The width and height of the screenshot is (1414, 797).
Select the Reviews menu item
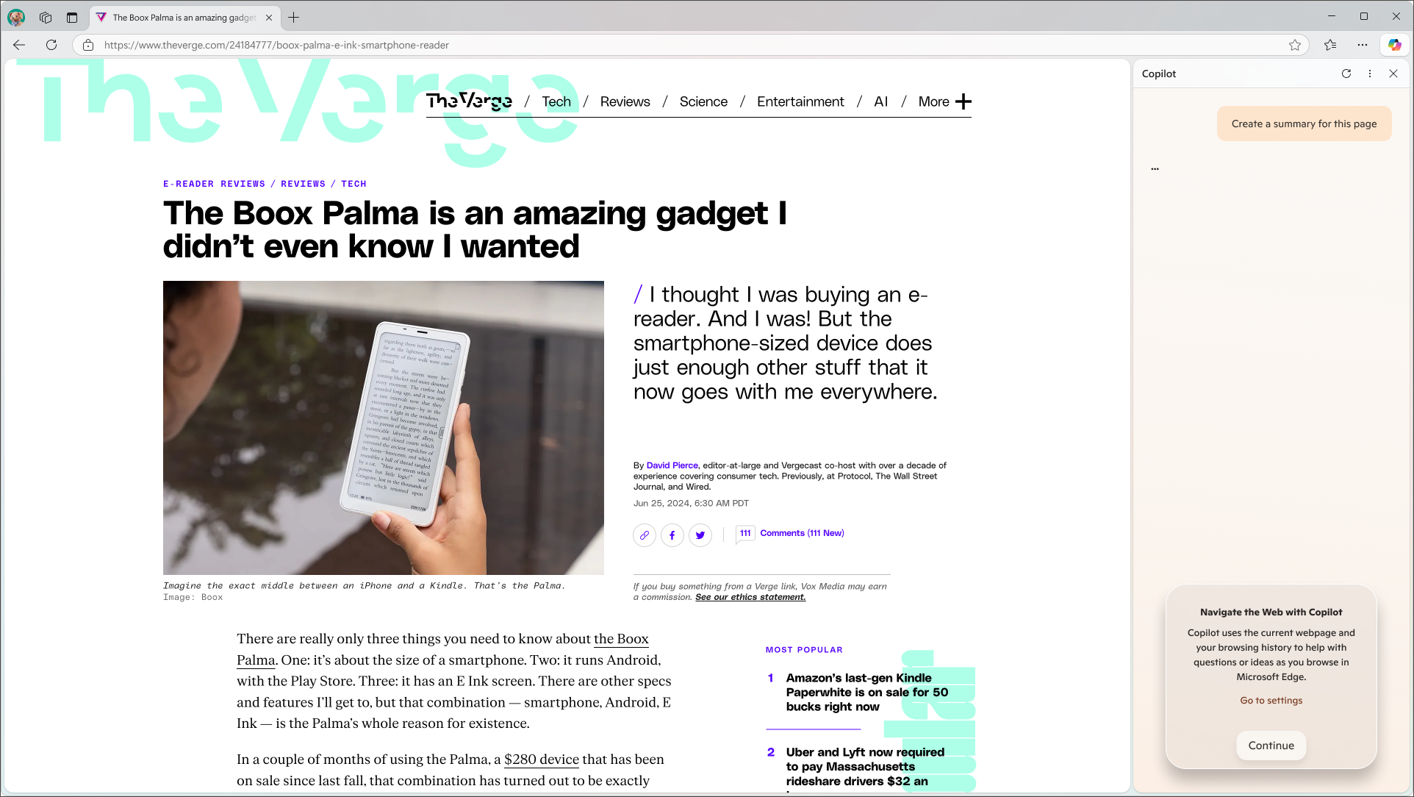[x=625, y=101]
